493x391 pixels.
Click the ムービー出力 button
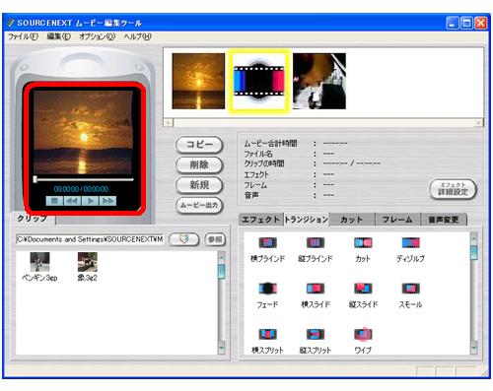[x=199, y=206]
